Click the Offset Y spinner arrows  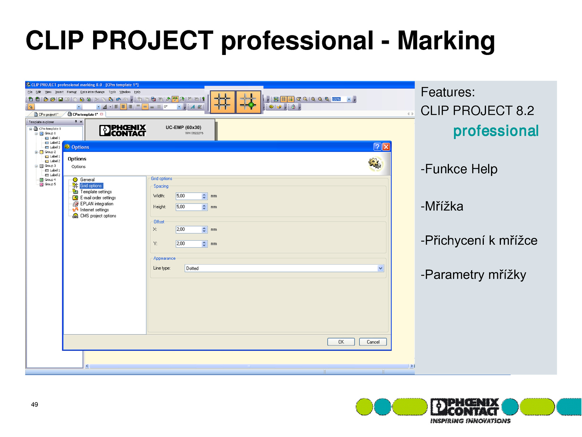pos(204,244)
